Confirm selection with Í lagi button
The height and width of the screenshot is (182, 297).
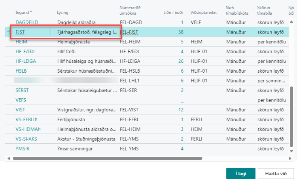[240, 173]
